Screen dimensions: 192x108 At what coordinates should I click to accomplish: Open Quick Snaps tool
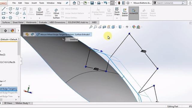pyautogui.click(x=117, y=11)
